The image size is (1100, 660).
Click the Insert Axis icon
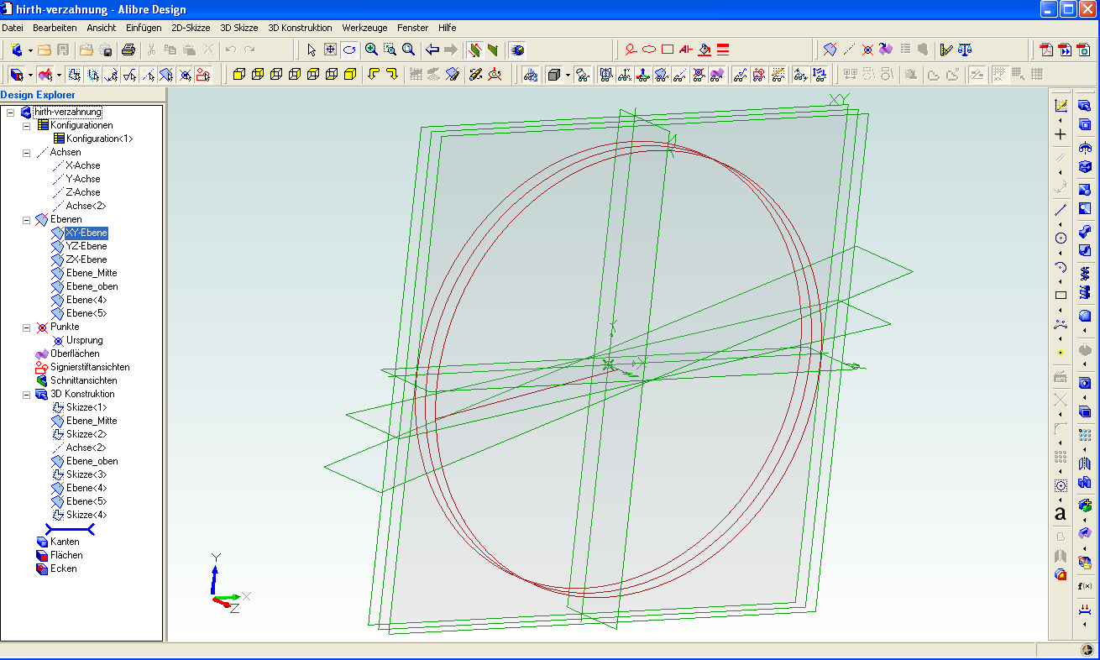click(849, 50)
